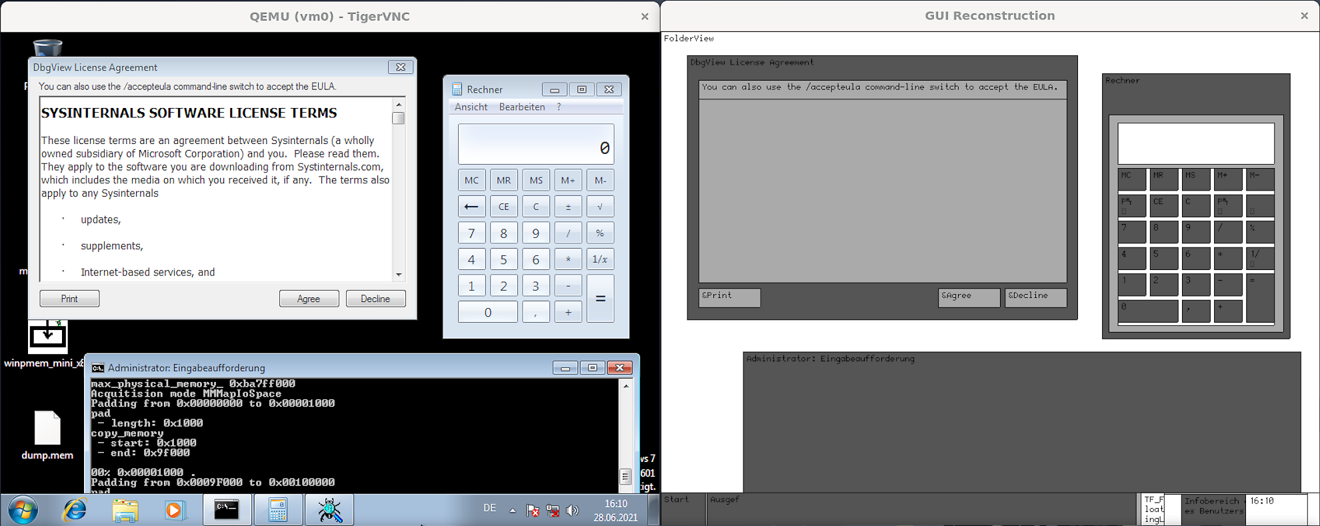This screenshot has height=526, width=1320.
Task: Click digit 4 on the QEMU calculator
Action: (x=471, y=259)
